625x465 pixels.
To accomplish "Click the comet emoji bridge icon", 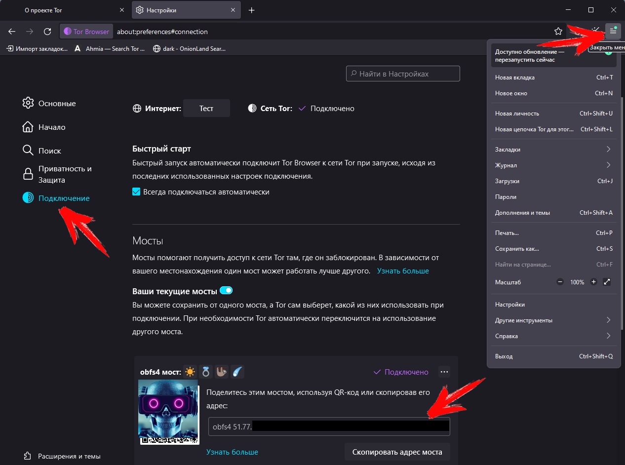I will [x=237, y=372].
